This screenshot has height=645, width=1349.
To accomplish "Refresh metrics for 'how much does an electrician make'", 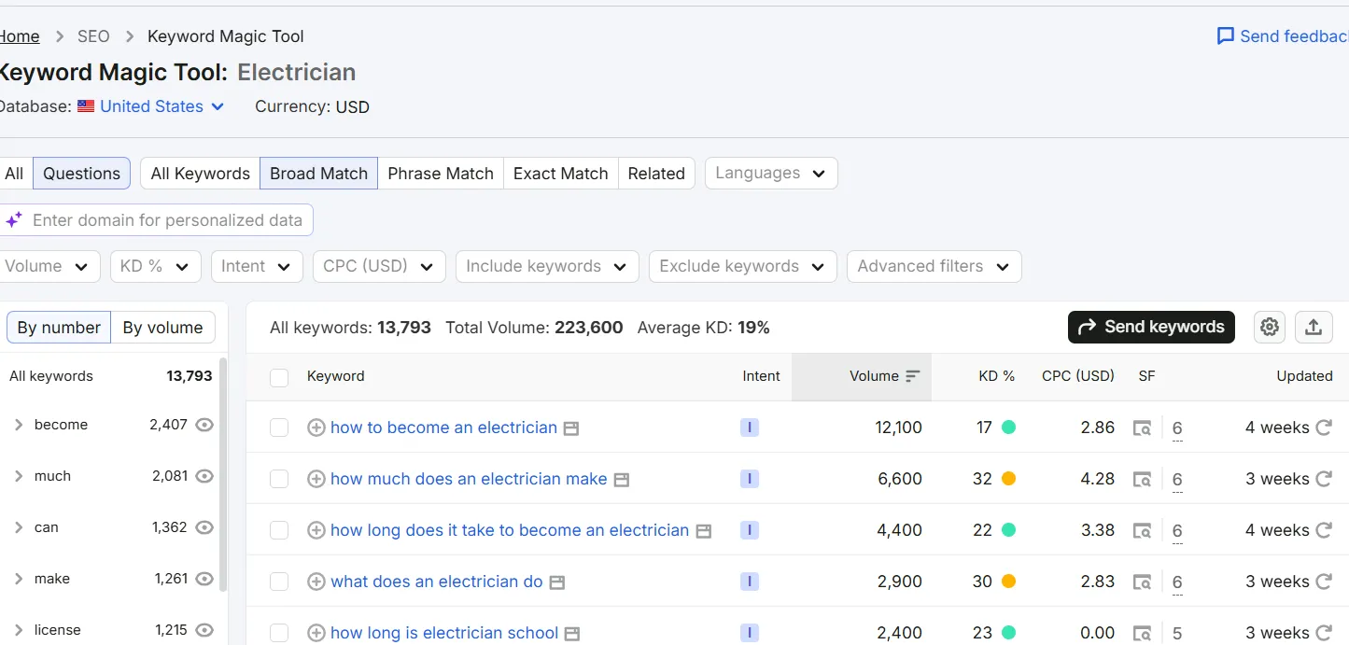I will click(x=1324, y=479).
